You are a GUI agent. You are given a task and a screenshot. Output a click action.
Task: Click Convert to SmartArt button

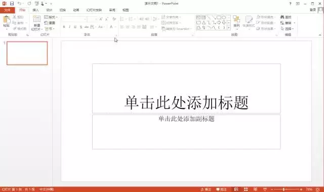(x=177, y=29)
